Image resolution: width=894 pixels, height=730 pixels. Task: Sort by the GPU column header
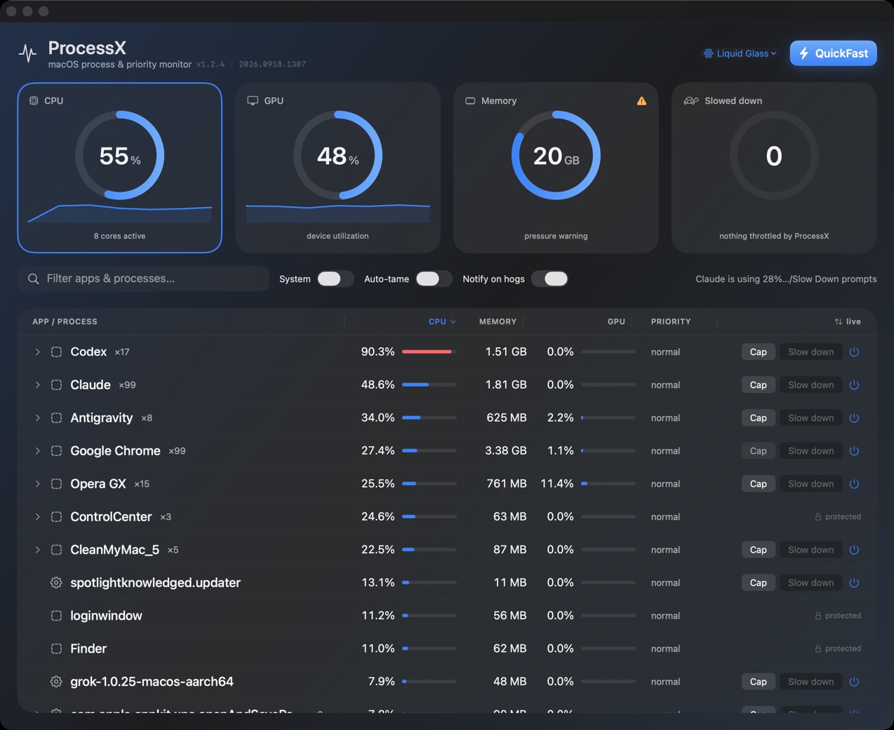coord(616,321)
